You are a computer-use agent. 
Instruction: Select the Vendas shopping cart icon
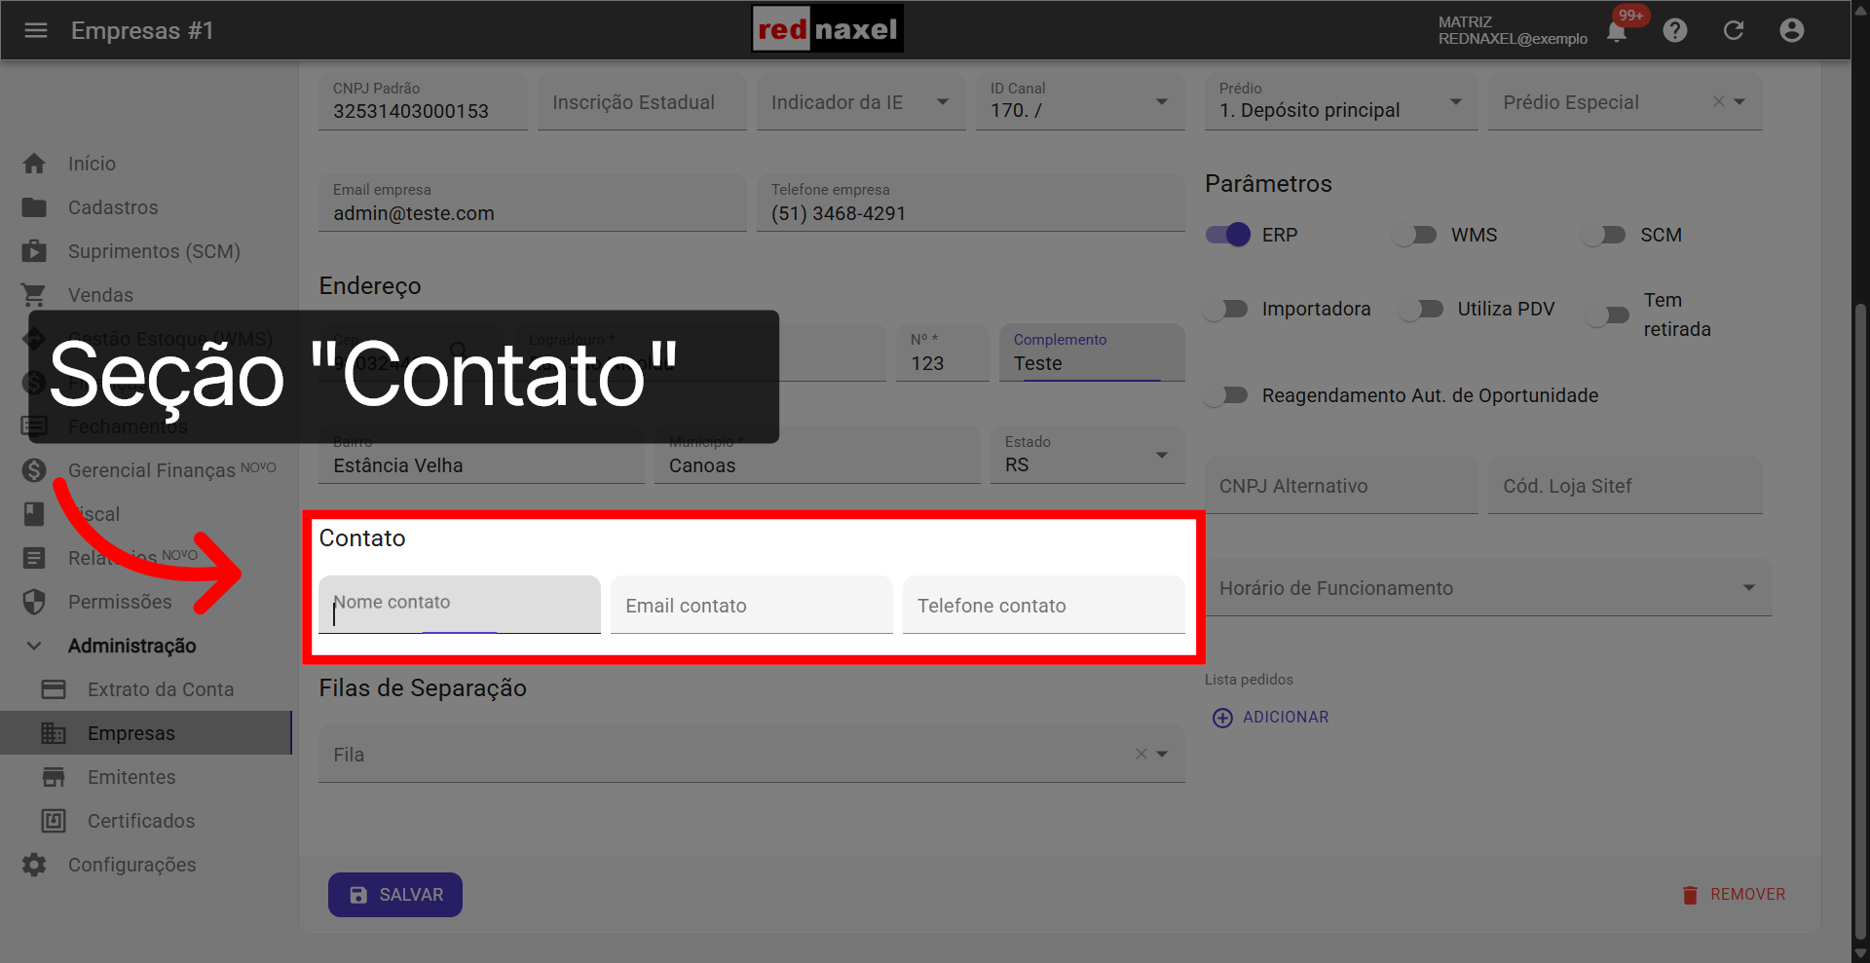34,294
